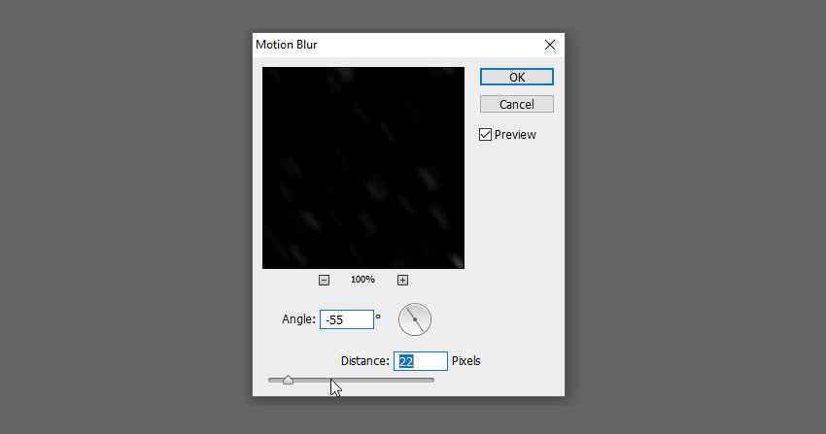This screenshot has height=434, width=826.
Task: Zoom out the preview with minus icon
Action: pyautogui.click(x=324, y=280)
